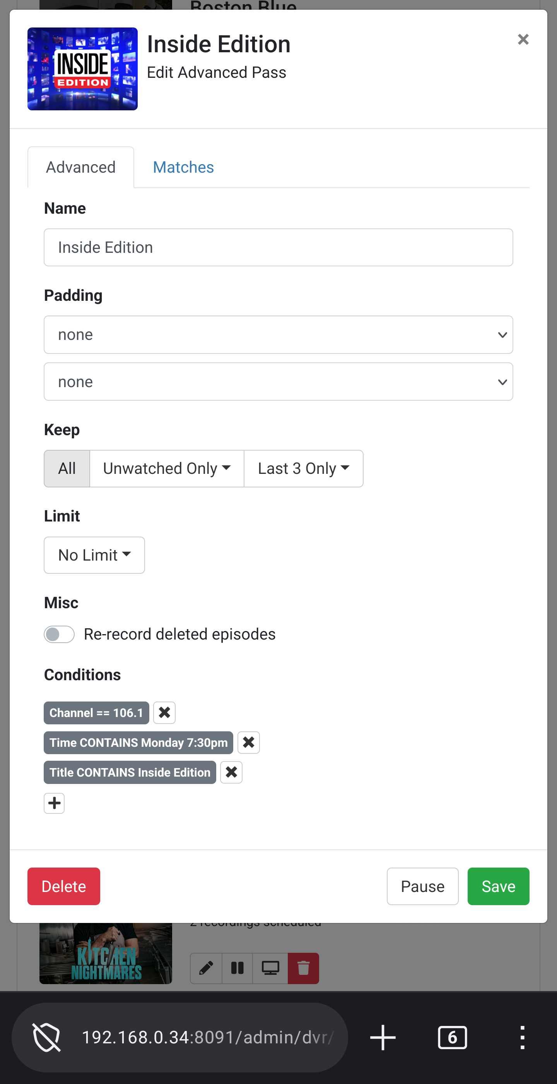Open the first Padding dropdown
This screenshot has height=1084, width=557.
click(278, 334)
